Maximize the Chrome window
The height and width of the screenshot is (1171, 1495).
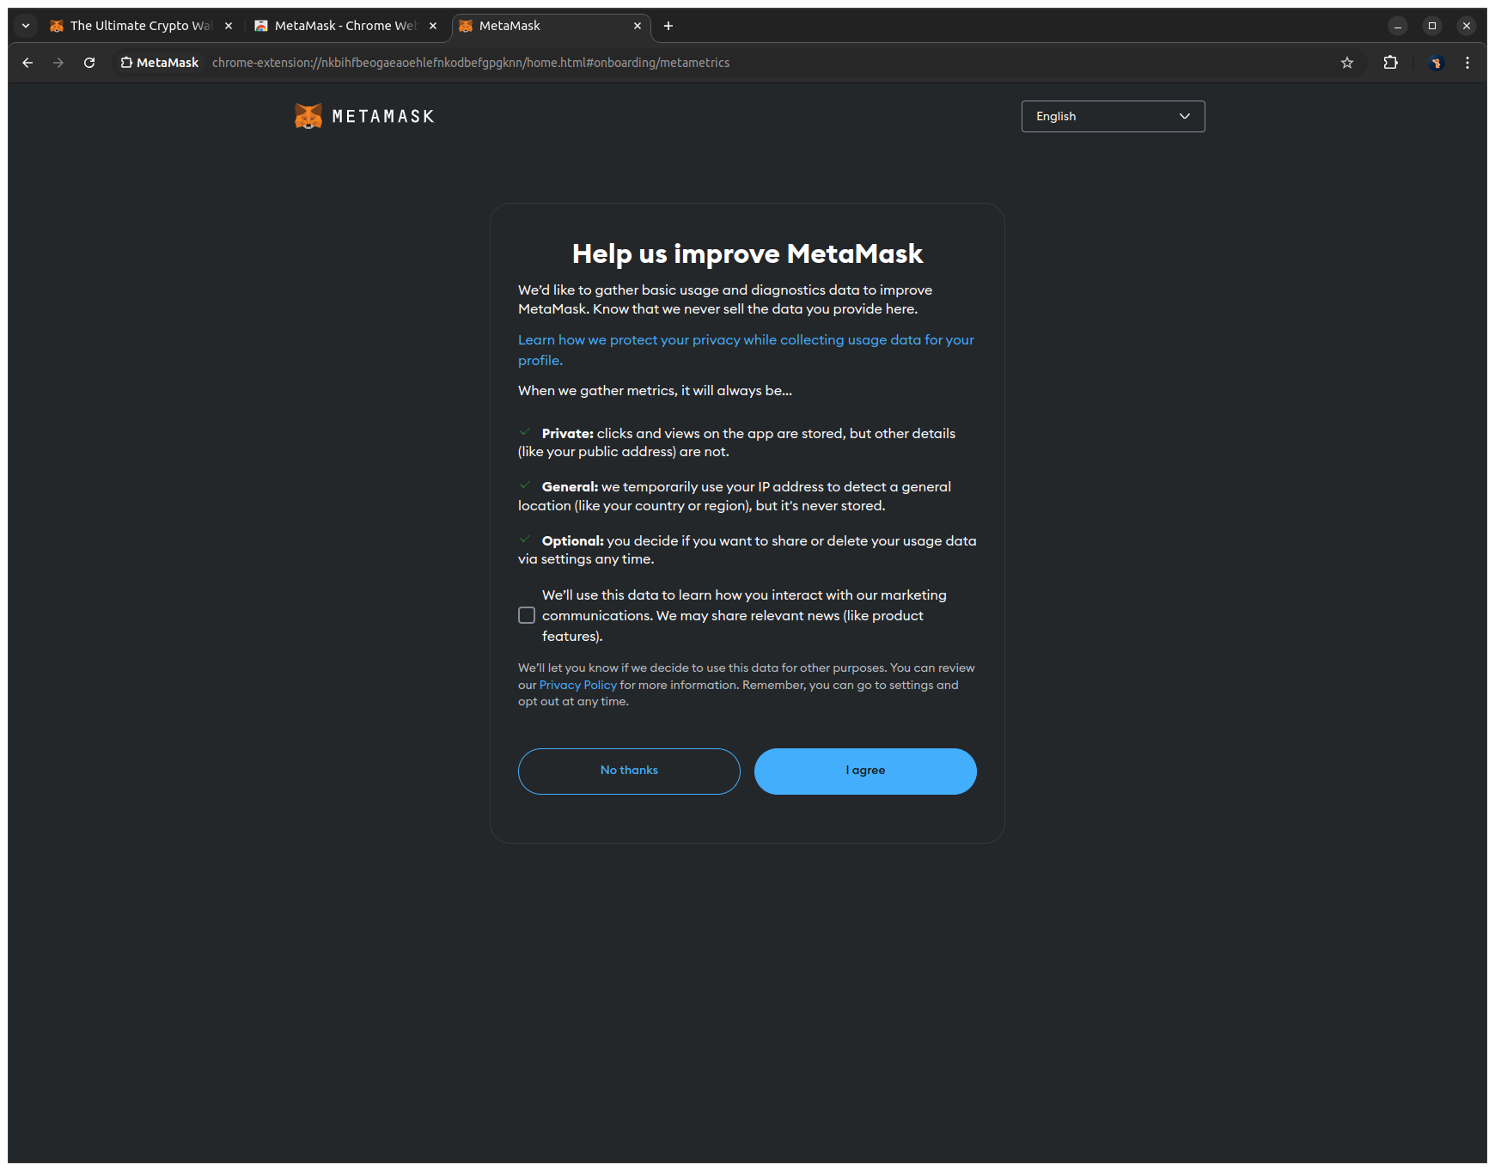tap(1432, 26)
